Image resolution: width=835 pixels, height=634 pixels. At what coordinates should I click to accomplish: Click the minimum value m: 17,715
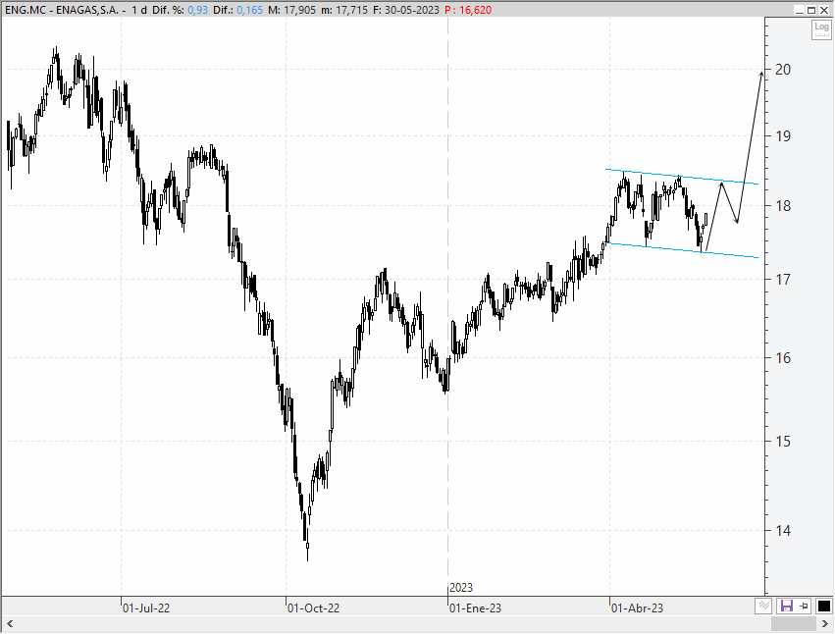pos(344,10)
